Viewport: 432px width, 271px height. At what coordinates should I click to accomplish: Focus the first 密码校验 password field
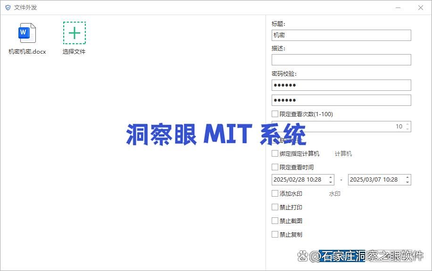coord(341,85)
